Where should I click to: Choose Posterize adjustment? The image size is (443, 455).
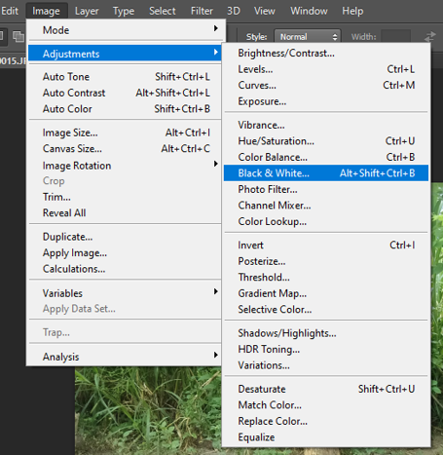coord(326,261)
